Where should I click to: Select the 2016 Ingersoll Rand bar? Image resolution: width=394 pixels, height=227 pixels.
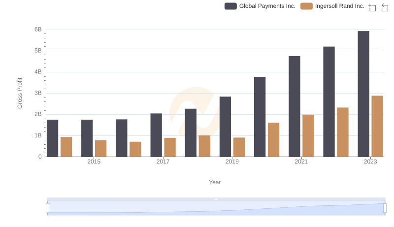pyautogui.click(x=135, y=149)
